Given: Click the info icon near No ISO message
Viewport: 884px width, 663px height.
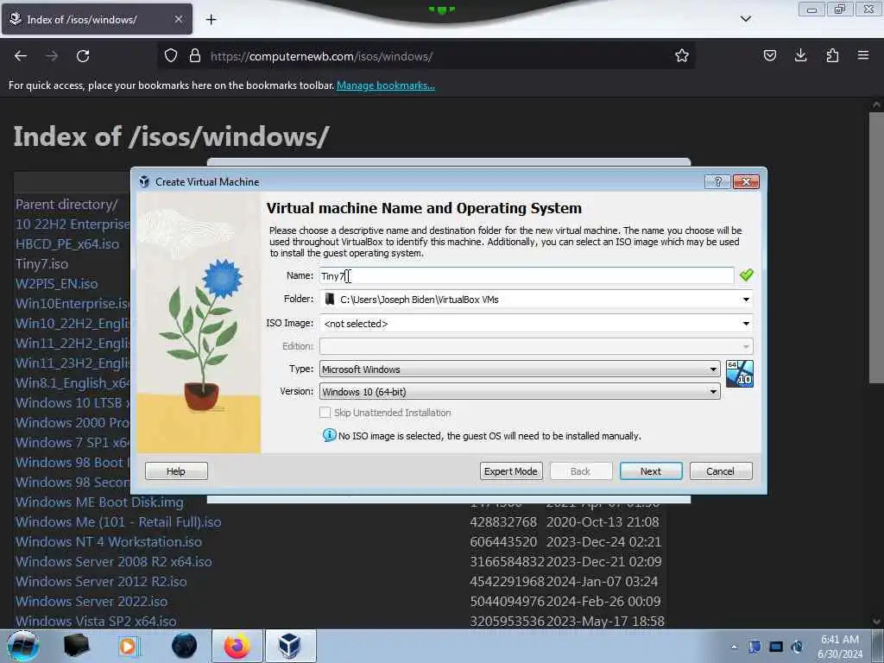Looking at the screenshot, I should 329,435.
